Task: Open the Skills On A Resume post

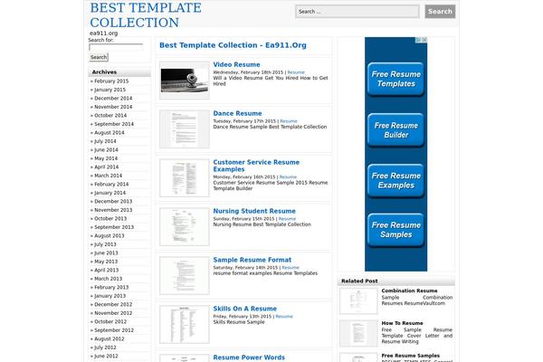Action: pos(245,309)
